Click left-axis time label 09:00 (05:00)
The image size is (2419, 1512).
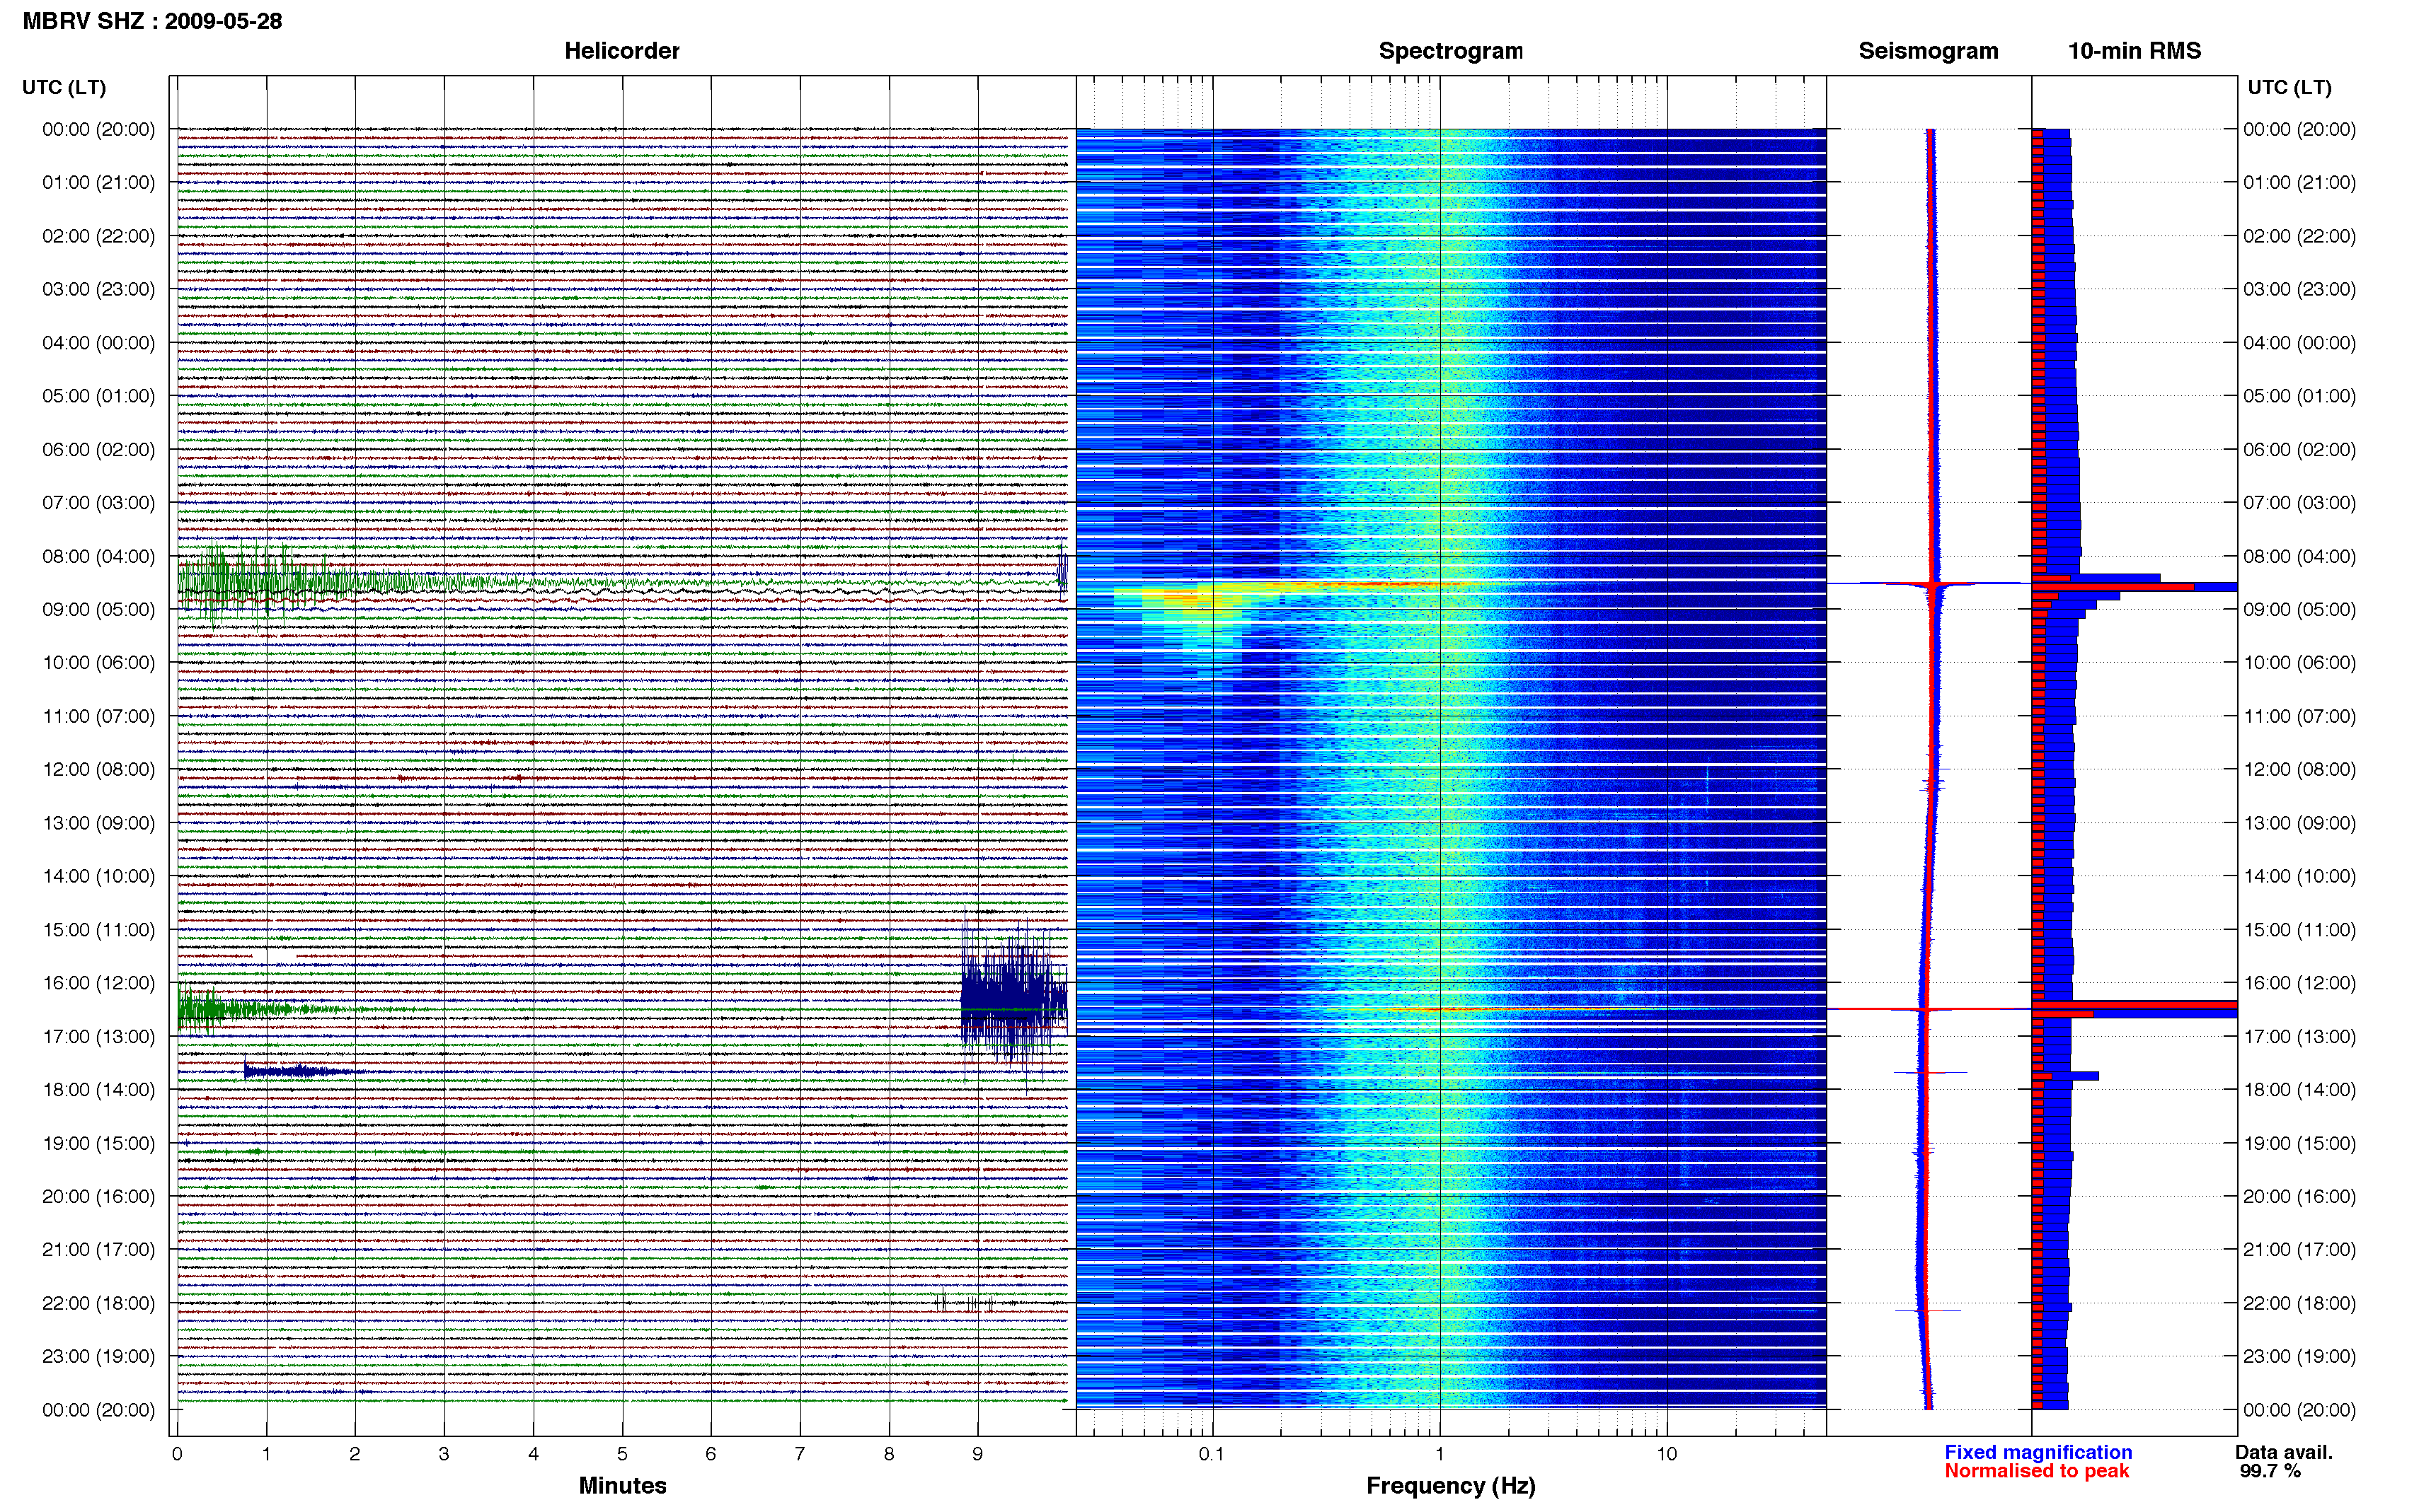coord(98,610)
